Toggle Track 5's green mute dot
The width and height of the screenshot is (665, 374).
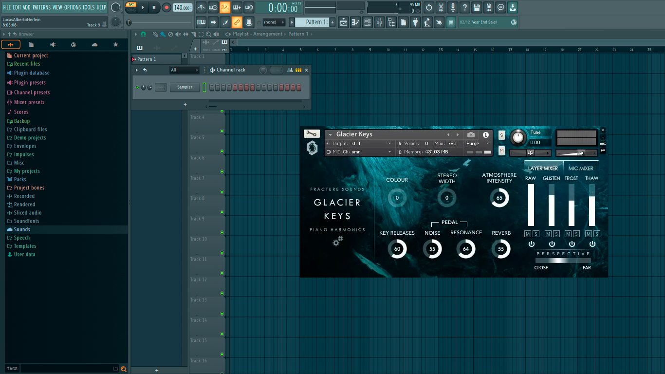tap(222, 151)
